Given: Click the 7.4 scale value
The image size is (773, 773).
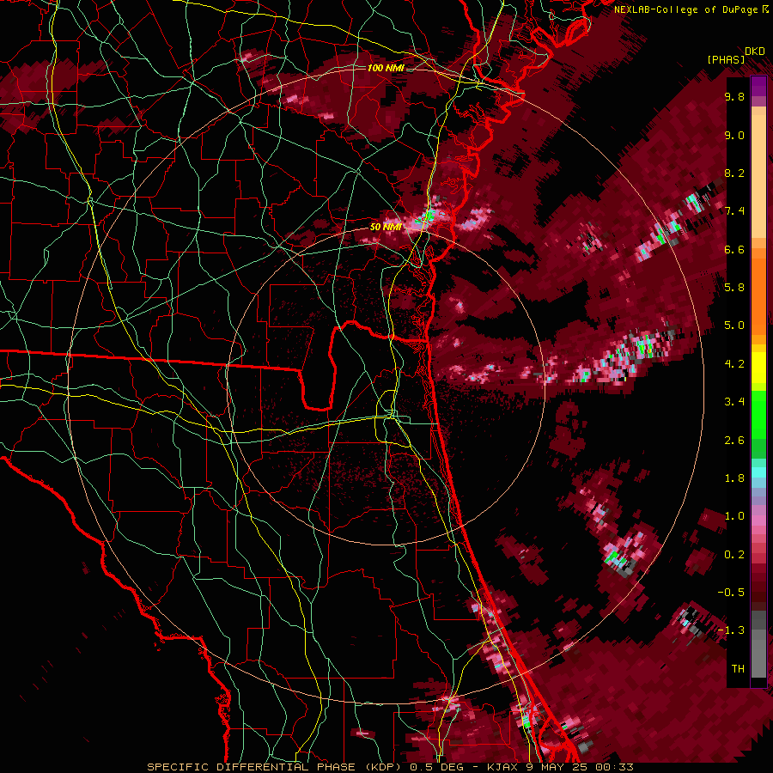Looking at the screenshot, I should click(x=734, y=211).
